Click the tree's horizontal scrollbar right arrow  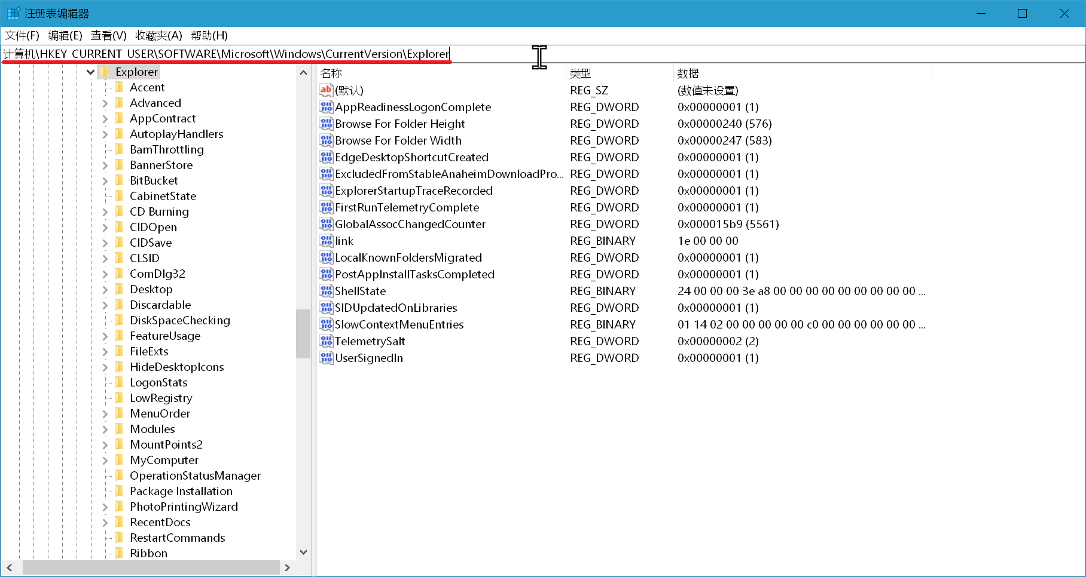pyautogui.click(x=287, y=567)
